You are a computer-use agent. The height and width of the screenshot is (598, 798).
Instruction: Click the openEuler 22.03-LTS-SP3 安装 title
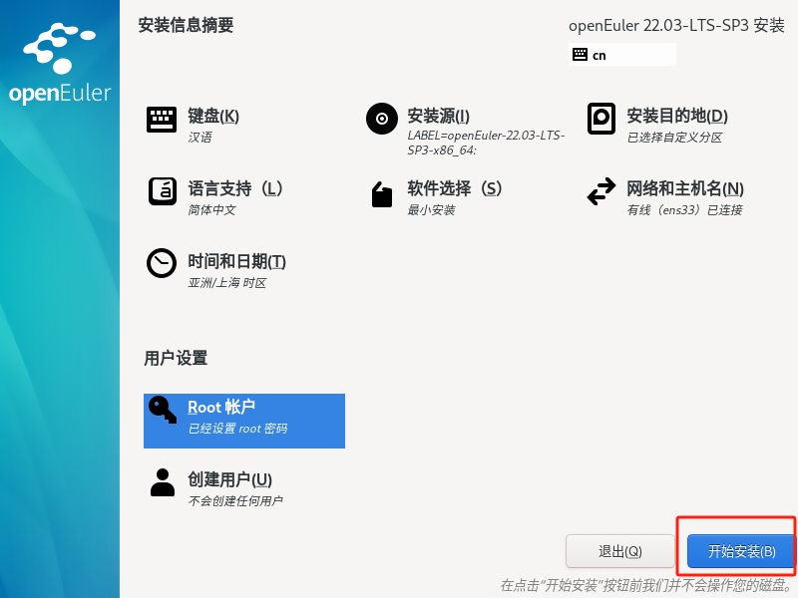(x=676, y=25)
